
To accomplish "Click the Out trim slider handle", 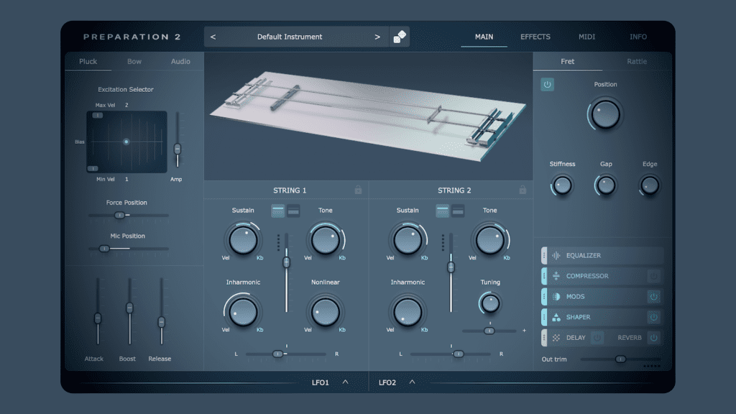I will click(x=620, y=359).
